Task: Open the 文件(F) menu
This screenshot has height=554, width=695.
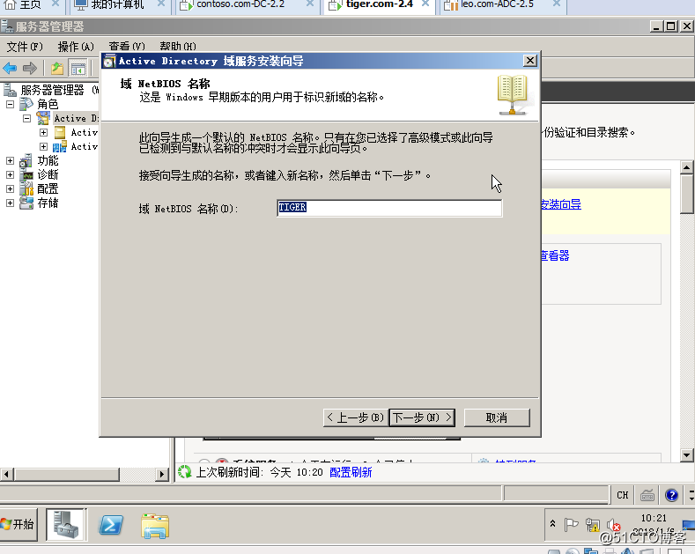Action: click(25, 46)
